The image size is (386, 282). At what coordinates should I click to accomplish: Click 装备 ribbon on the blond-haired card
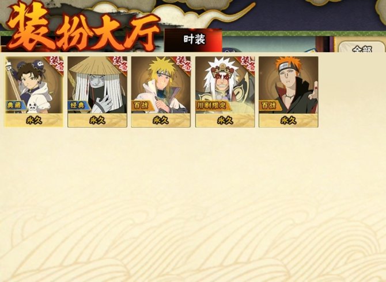[183, 64]
